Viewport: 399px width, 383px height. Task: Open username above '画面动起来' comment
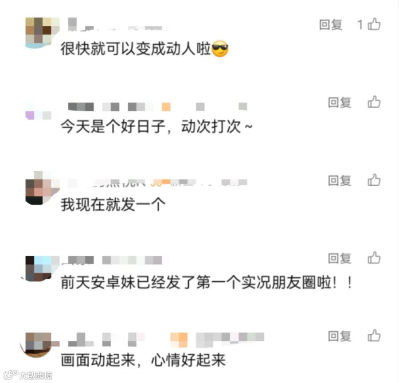click(166, 340)
